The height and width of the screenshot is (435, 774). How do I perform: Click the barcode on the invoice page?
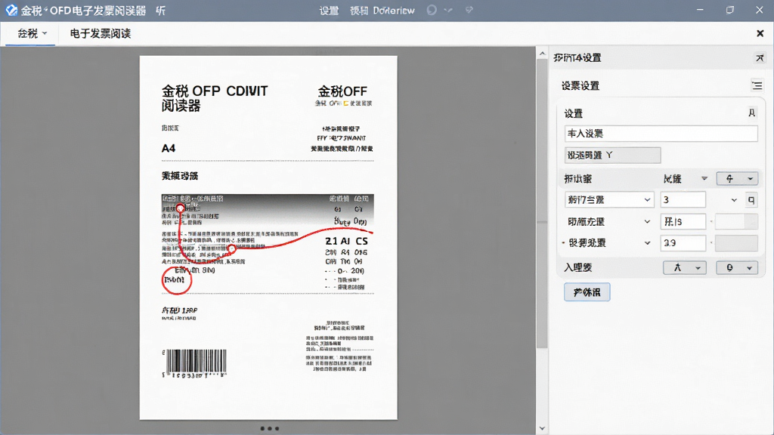[x=196, y=362]
